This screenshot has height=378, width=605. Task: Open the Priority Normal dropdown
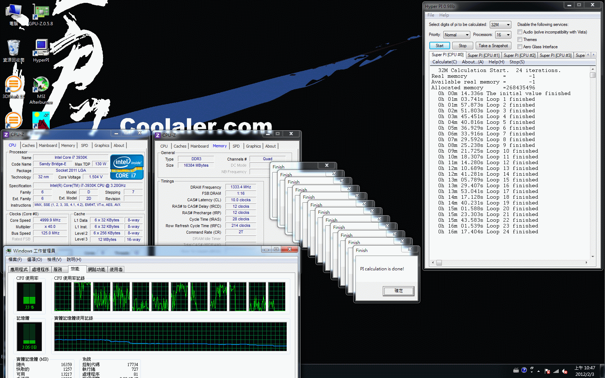click(457, 35)
